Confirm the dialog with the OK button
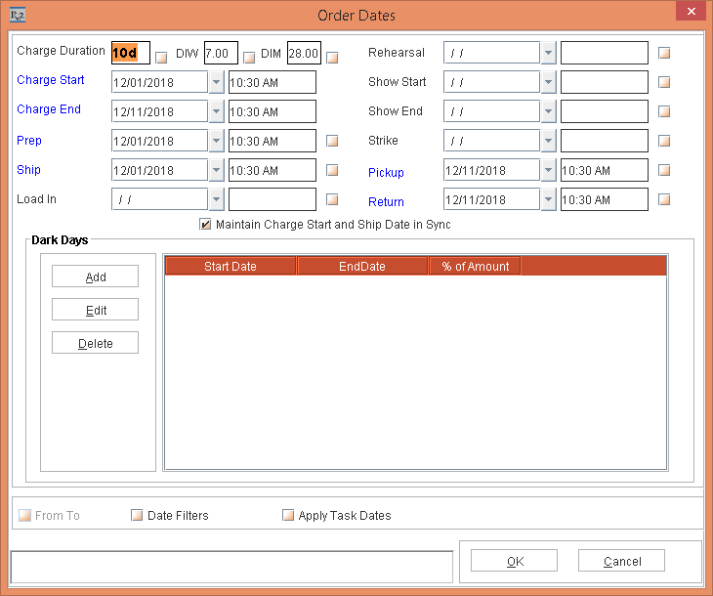 point(515,561)
